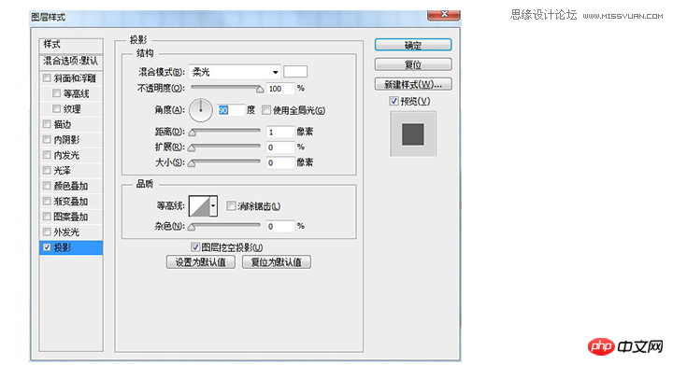Click the 扩展 spread slider handle
The image size is (673, 365).
[193, 148]
